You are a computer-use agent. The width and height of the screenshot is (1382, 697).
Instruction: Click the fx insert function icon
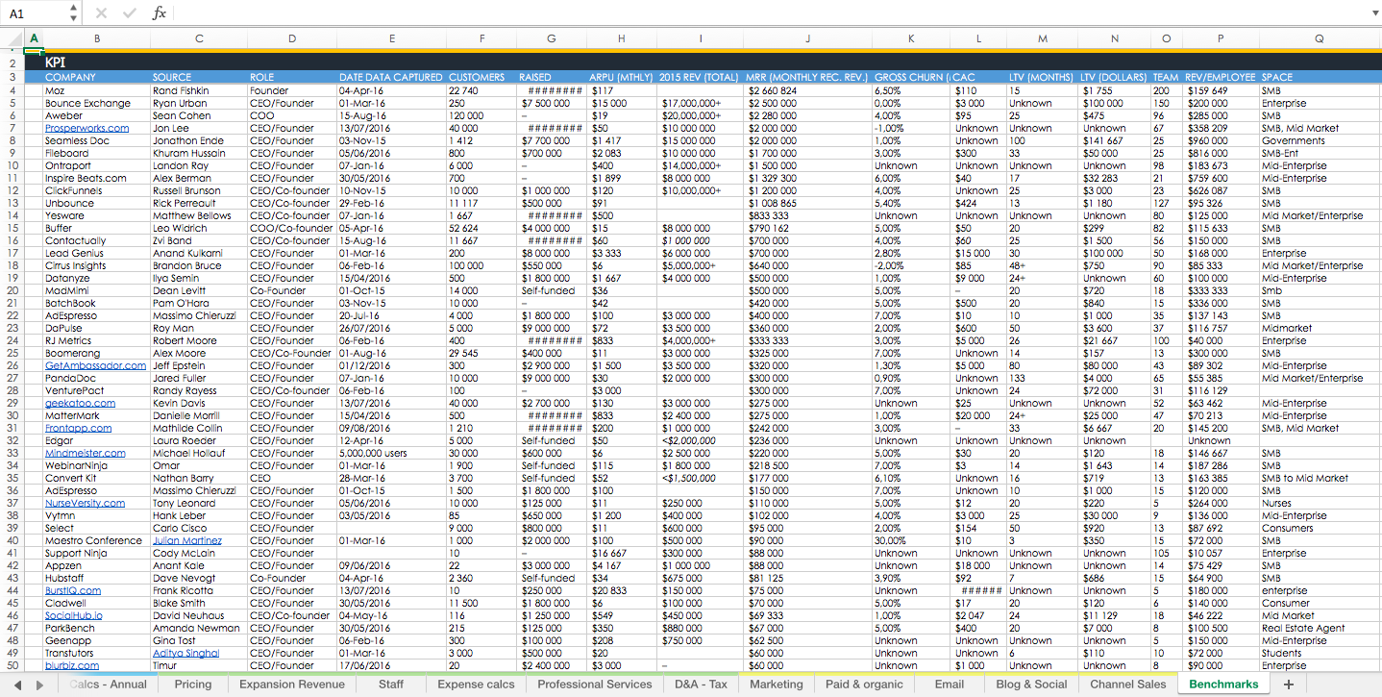click(160, 13)
